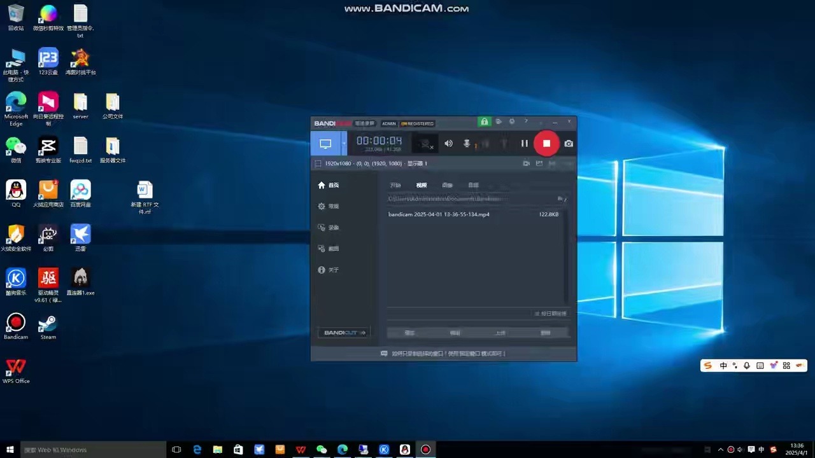Open the 酷狗音乐 desktop icon
The height and width of the screenshot is (458, 815).
(16, 282)
